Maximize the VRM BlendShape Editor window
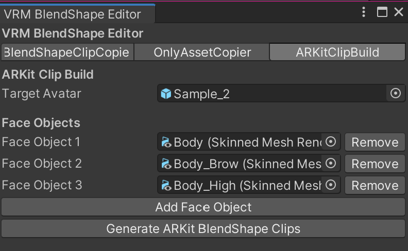The height and width of the screenshot is (251, 408). [382, 12]
